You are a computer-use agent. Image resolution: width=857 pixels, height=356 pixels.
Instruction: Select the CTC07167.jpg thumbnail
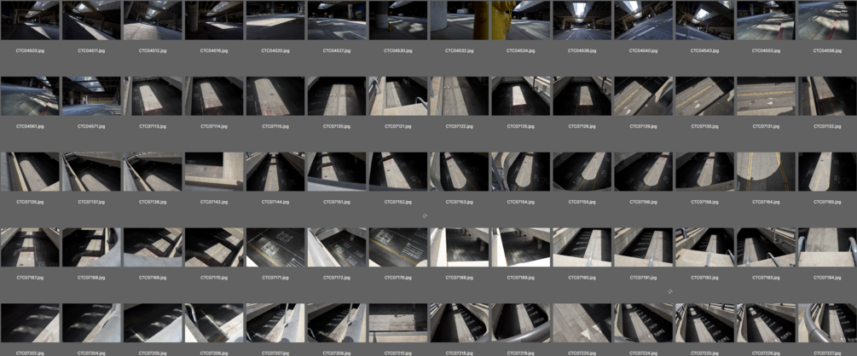click(x=30, y=247)
